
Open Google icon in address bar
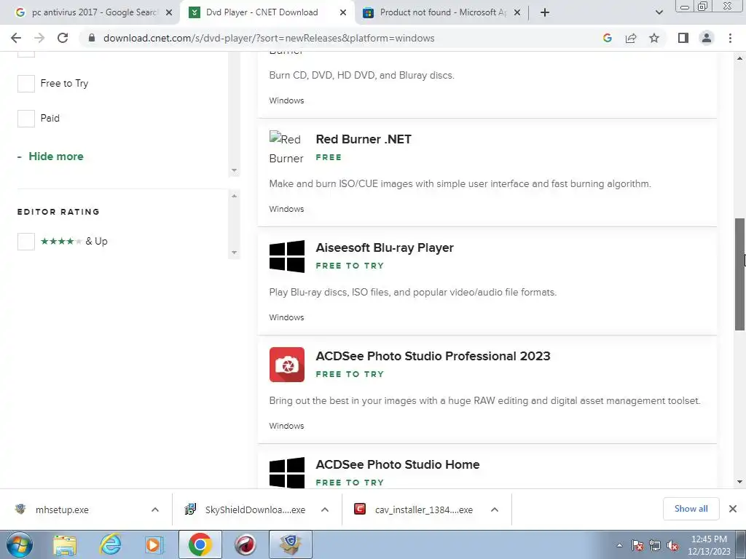point(607,38)
